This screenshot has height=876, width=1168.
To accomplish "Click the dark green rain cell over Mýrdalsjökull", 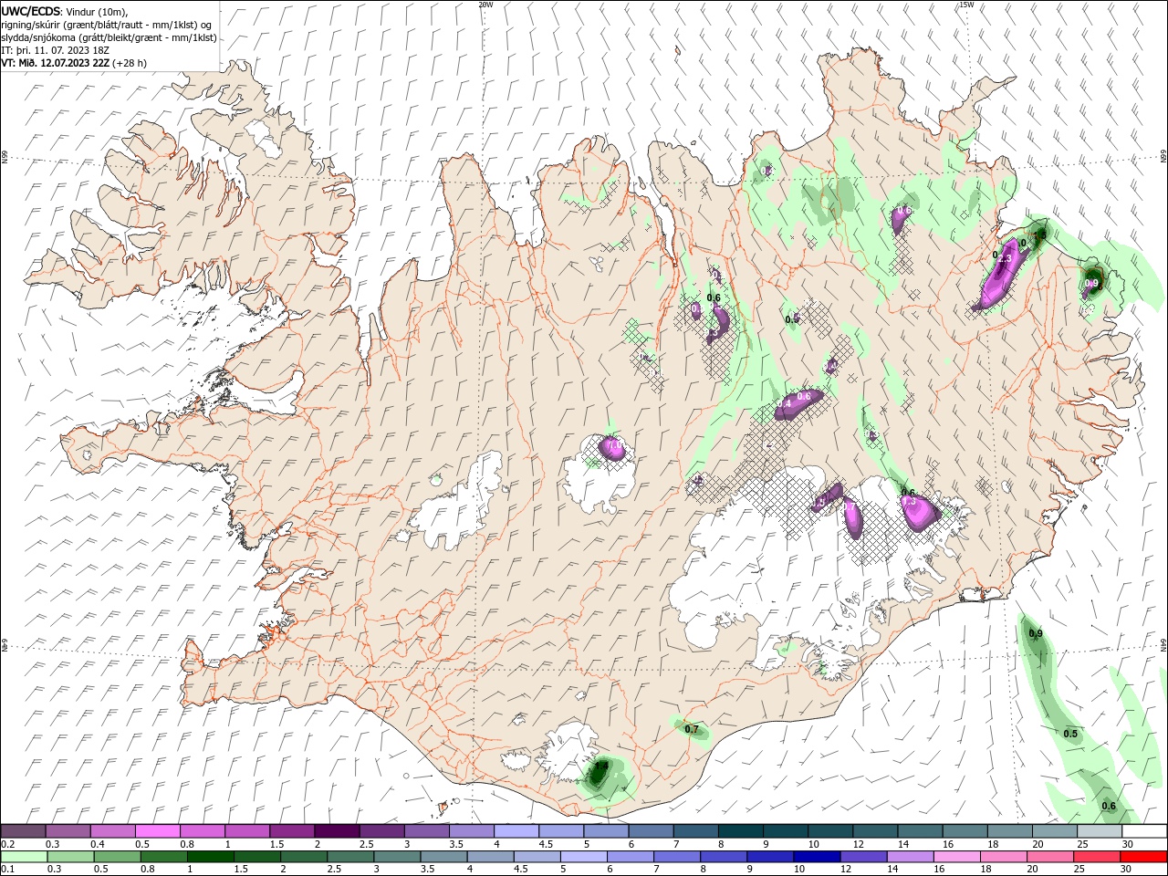I will click(599, 774).
